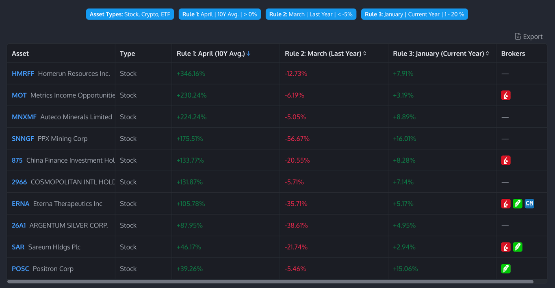Edit the Rule 1 April filter chip
This screenshot has width=555, height=288.
click(x=220, y=14)
